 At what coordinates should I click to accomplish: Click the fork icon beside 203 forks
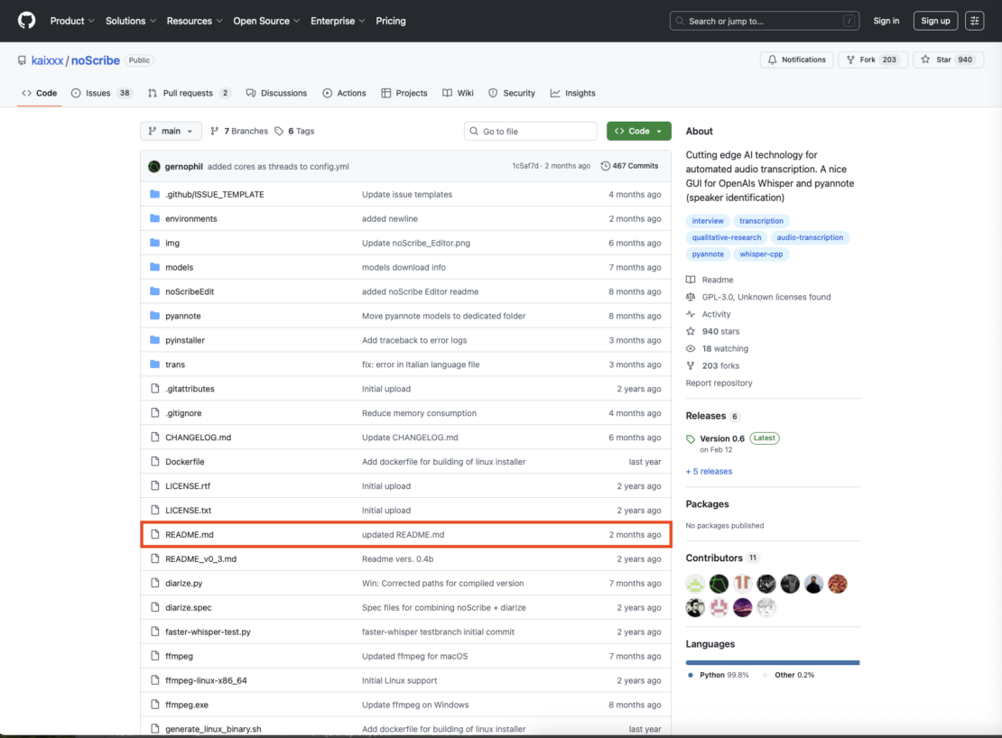point(691,365)
